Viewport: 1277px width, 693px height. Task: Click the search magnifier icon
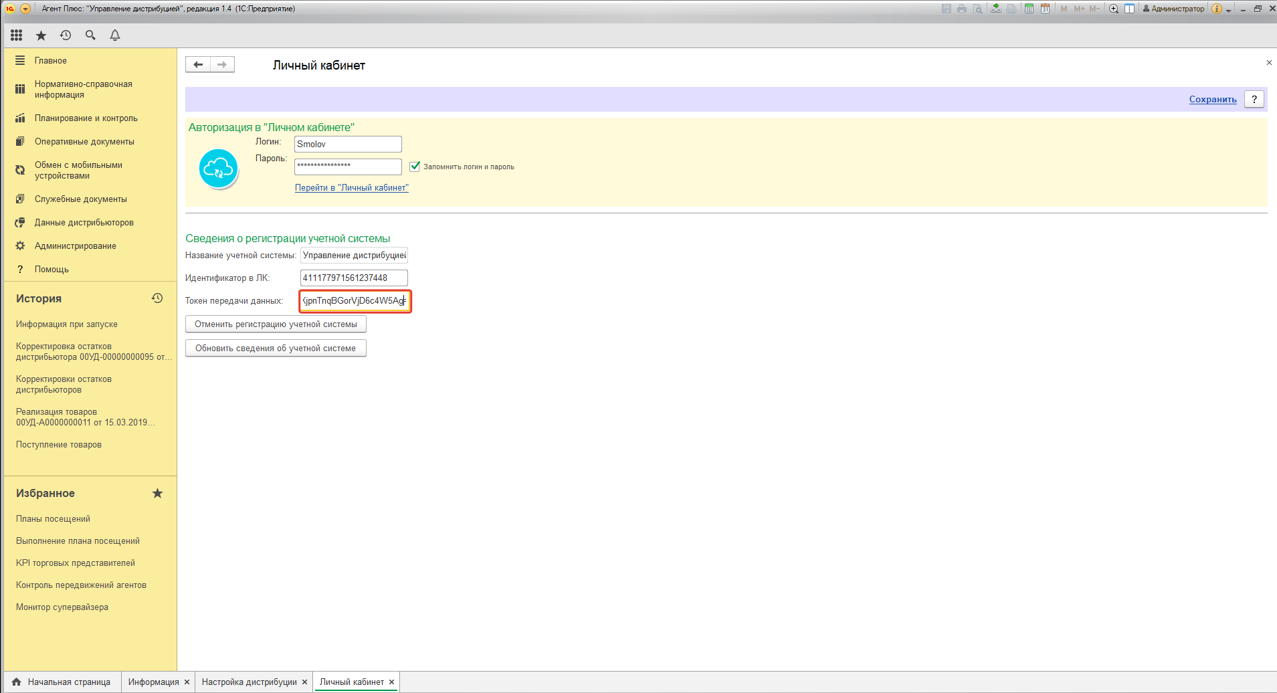[x=90, y=35]
